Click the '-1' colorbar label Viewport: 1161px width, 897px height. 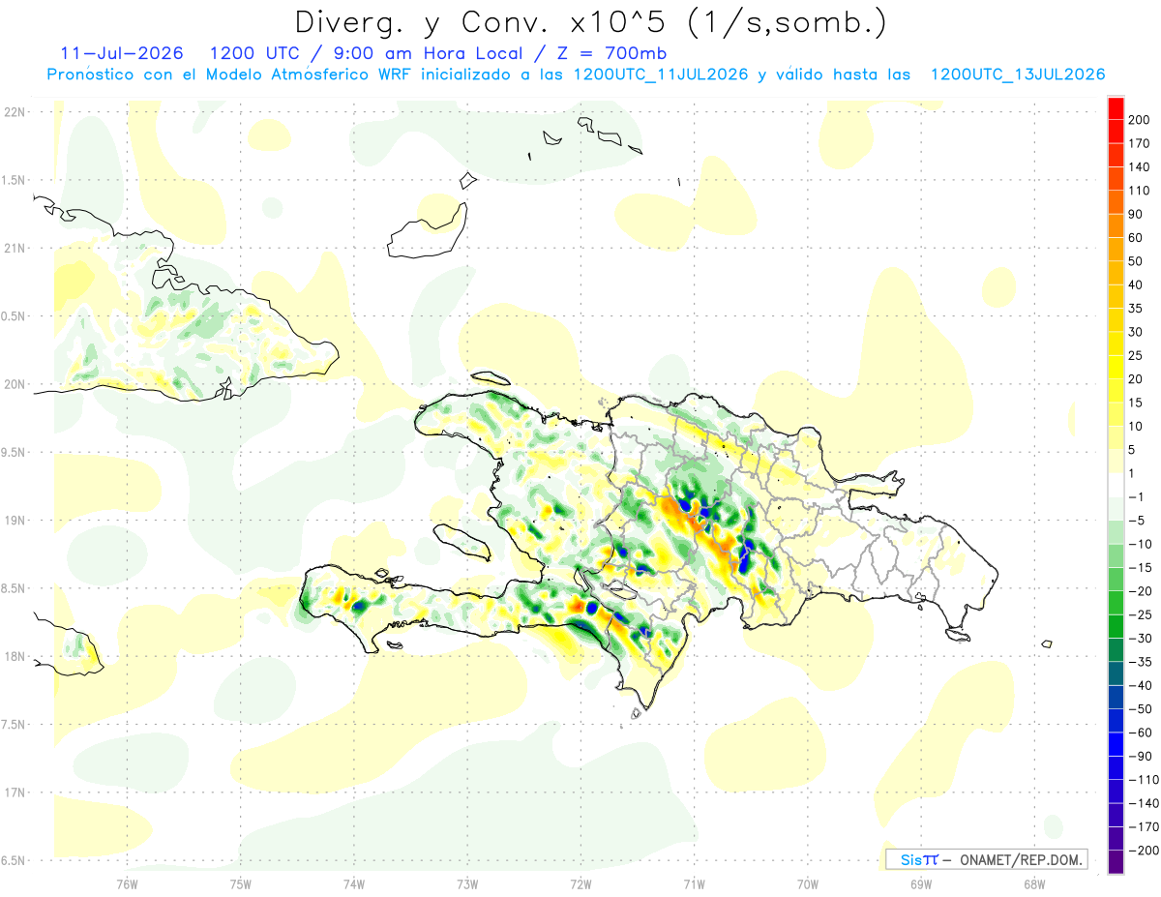click(x=1136, y=497)
